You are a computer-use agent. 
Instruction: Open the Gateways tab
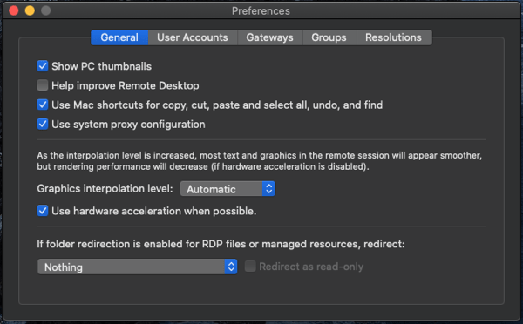269,37
